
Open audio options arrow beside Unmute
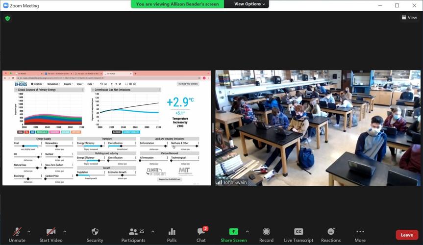click(x=29, y=231)
